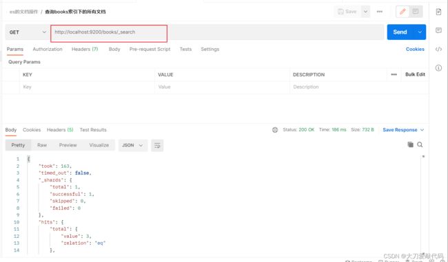
Task: Copy the response with the copy icon
Action: (410, 144)
